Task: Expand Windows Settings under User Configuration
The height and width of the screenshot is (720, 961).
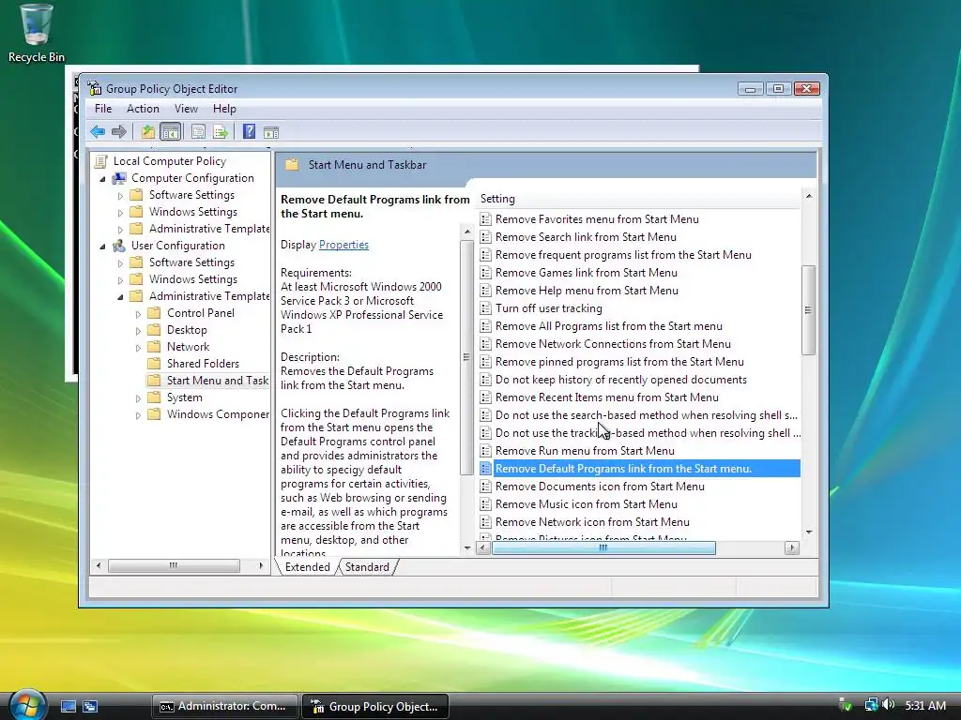Action: click(120, 280)
